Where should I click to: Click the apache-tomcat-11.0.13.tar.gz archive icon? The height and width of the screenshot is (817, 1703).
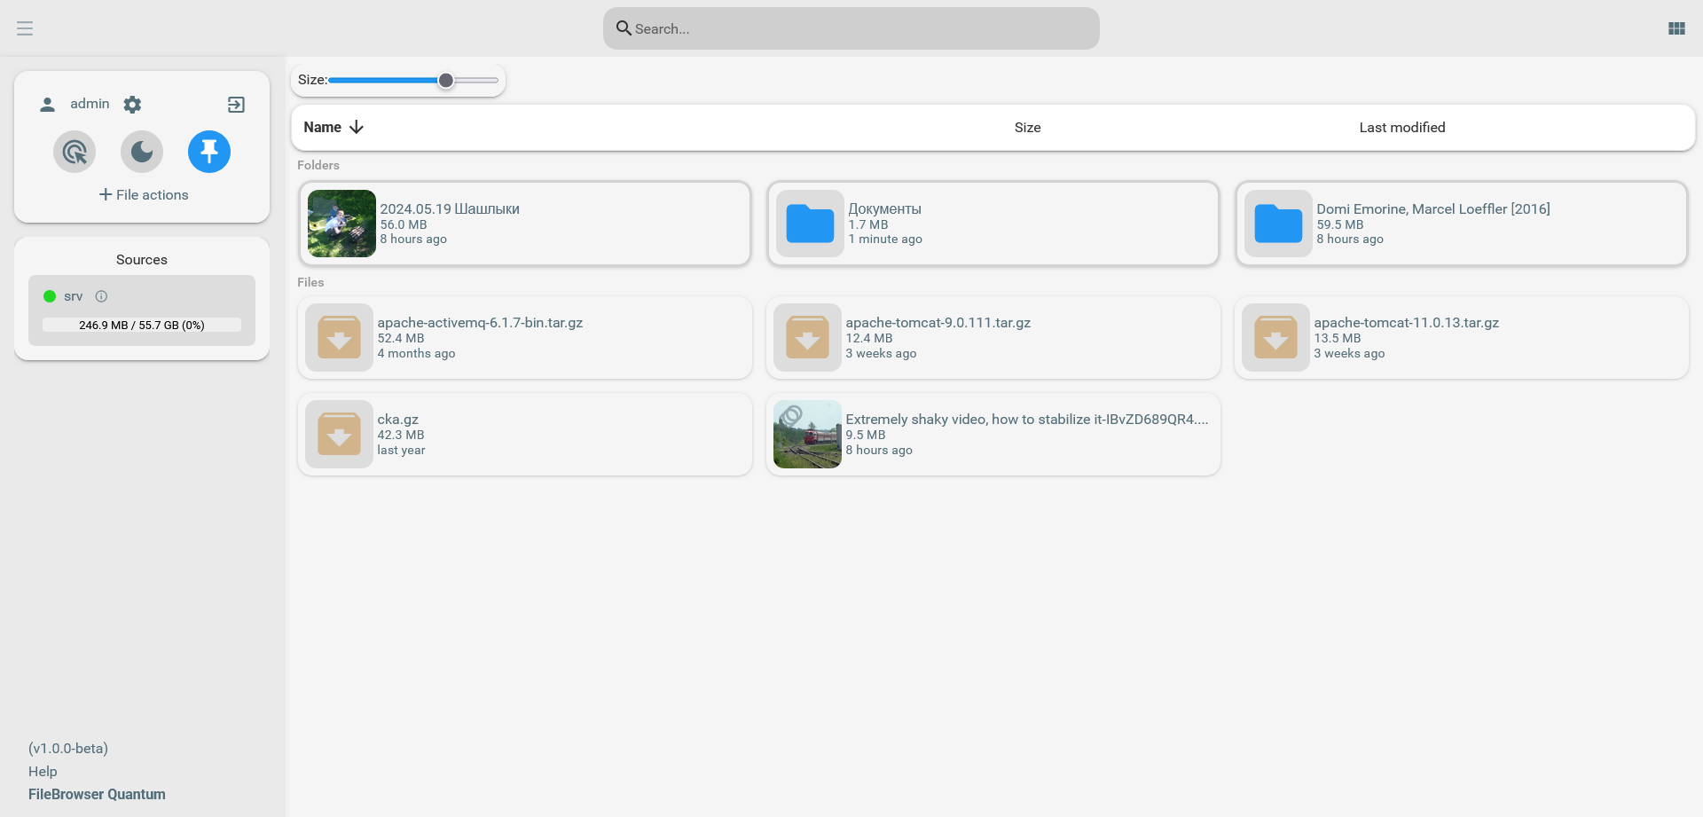click(x=1275, y=338)
